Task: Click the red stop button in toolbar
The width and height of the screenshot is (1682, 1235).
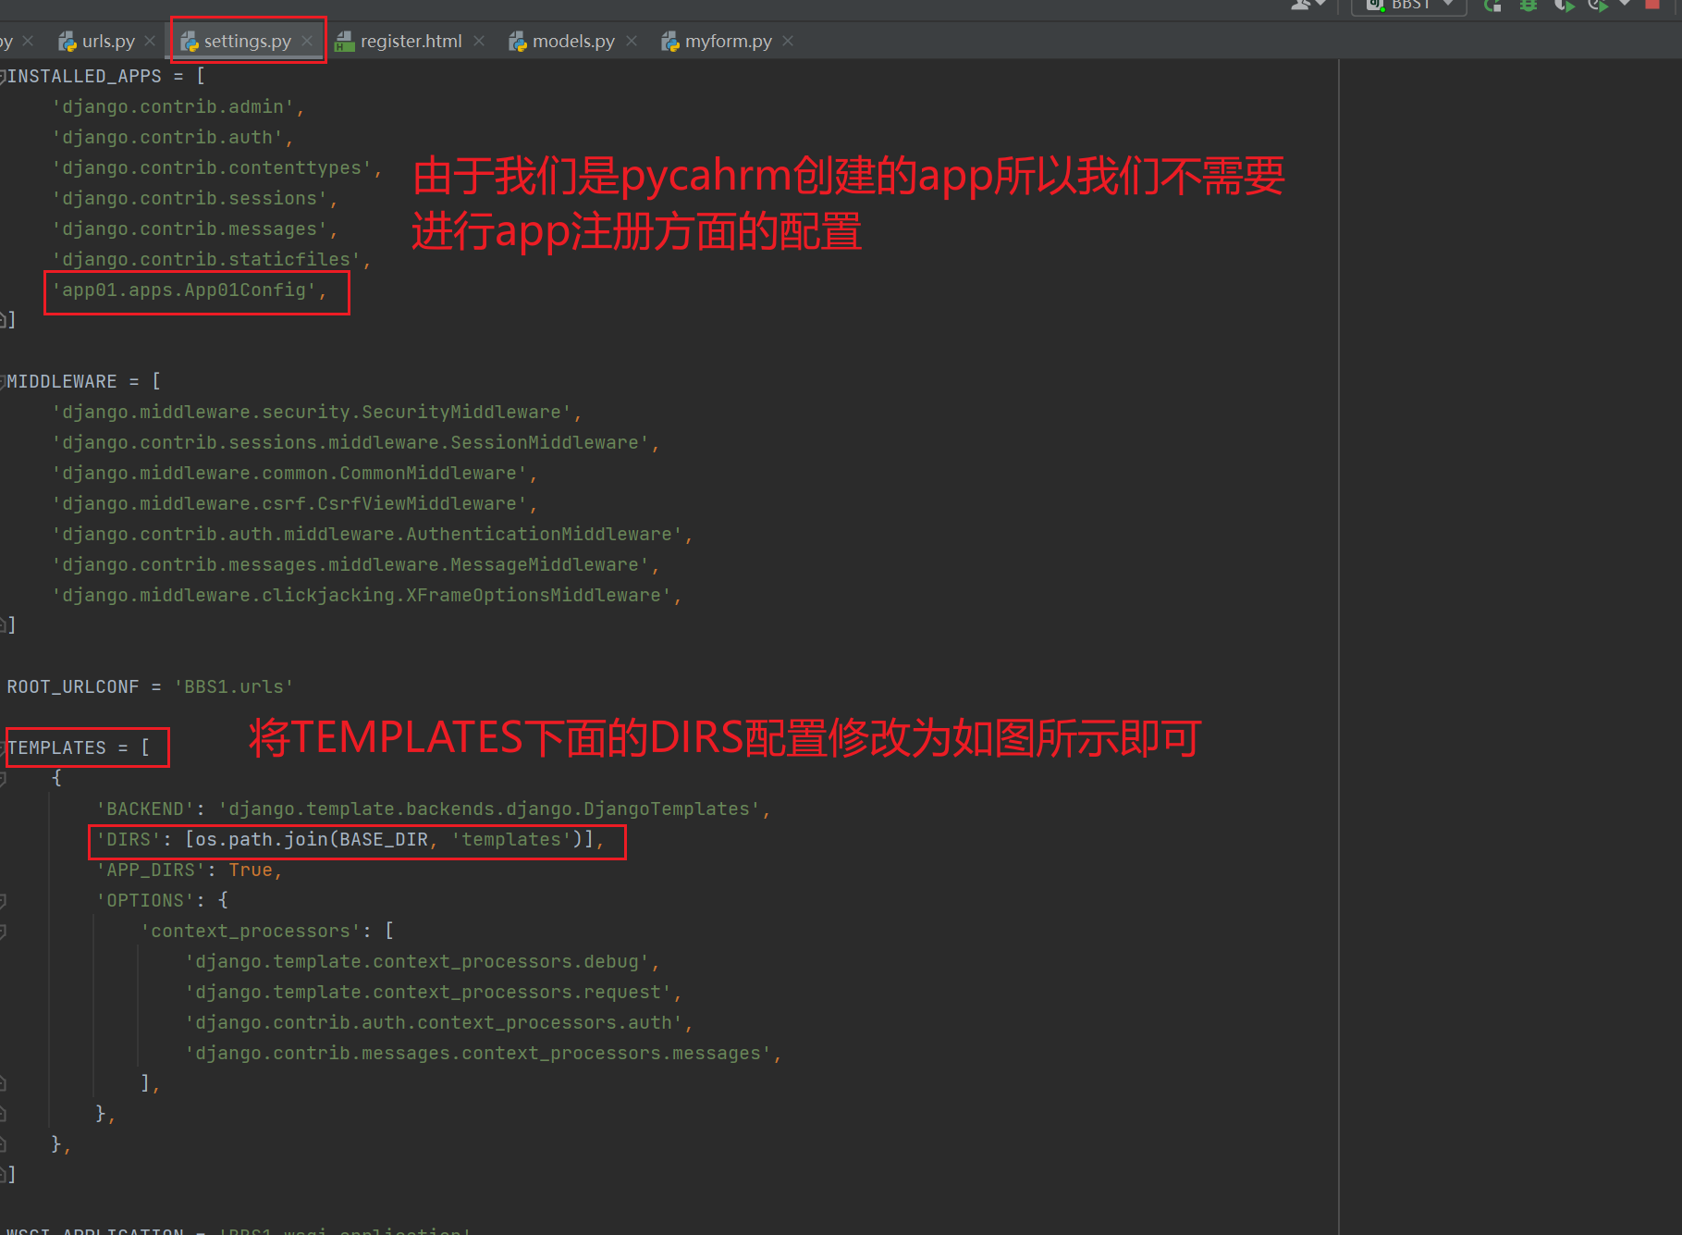Action: click(x=1652, y=5)
